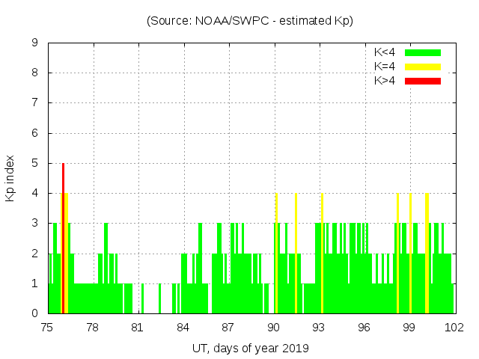
Task: Click y-axis tick label 5
Action: (x=34, y=163)
